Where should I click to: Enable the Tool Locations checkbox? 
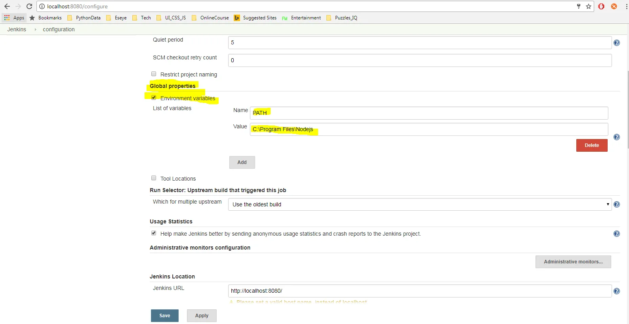click(x=154, y=178)
